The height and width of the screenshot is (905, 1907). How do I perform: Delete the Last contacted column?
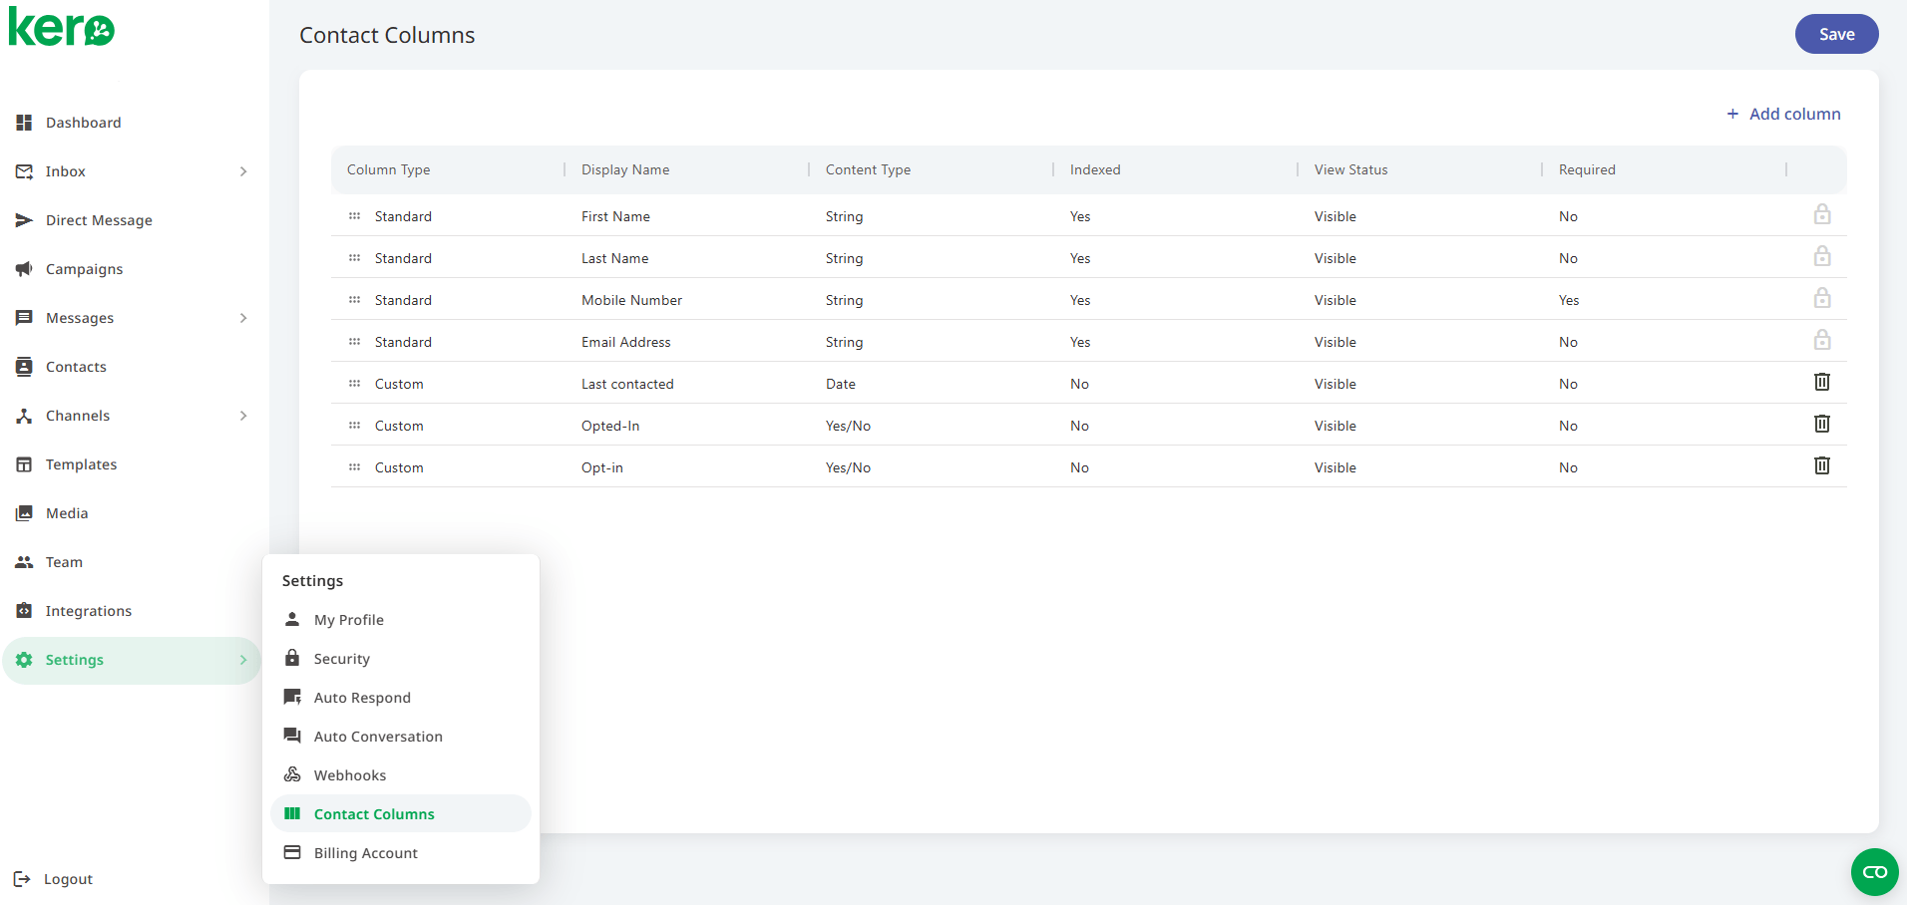click(1822, 382)
